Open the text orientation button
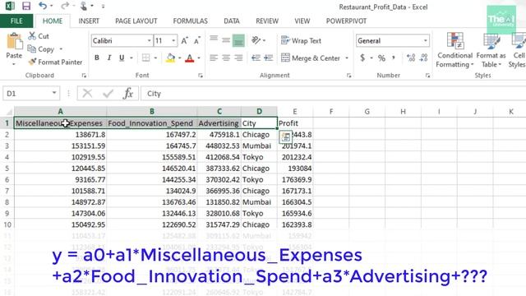Viewport: 526px width, 296px height. click(x=256, y=40)
